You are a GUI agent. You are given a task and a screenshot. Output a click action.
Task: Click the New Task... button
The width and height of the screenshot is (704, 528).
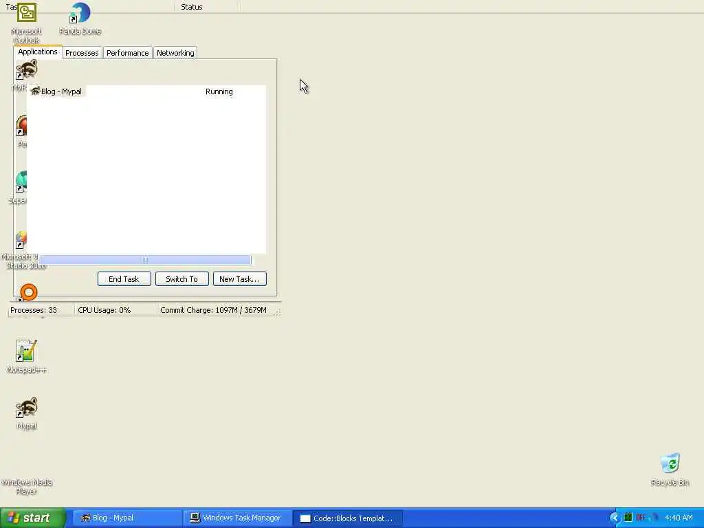pos(240,279)
